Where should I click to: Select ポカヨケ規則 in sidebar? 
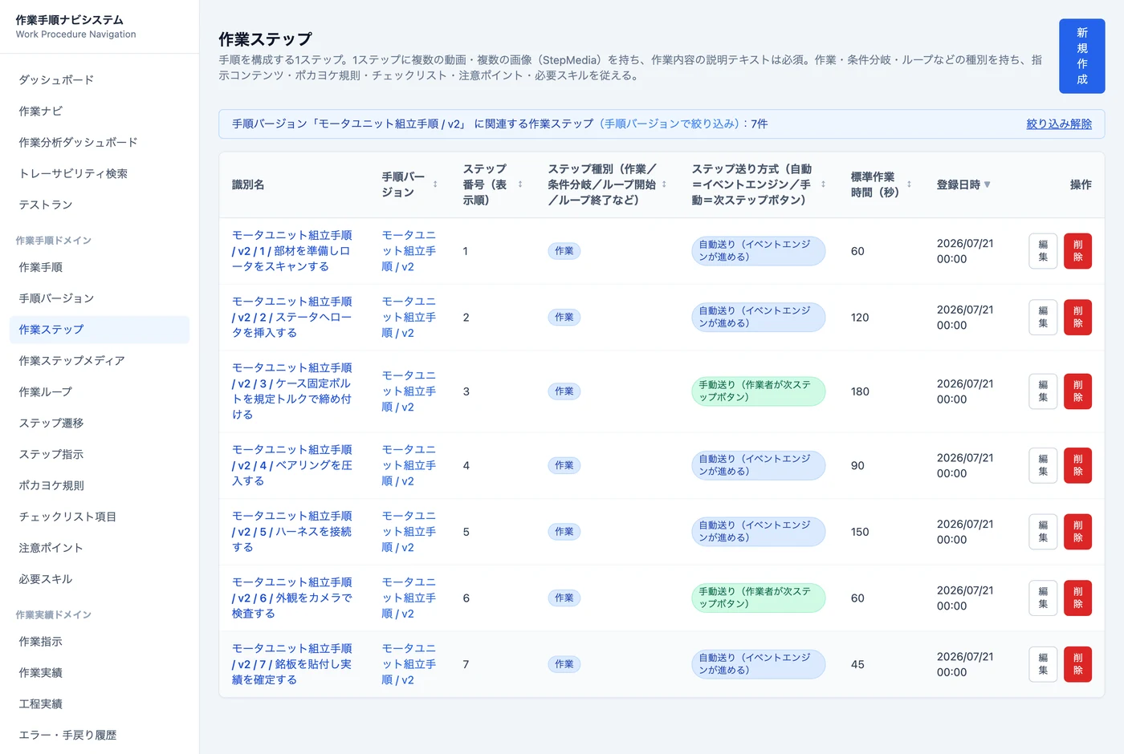coord(100,486)
